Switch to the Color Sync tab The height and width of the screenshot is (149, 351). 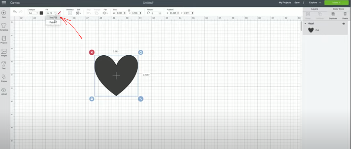point(338,9)
